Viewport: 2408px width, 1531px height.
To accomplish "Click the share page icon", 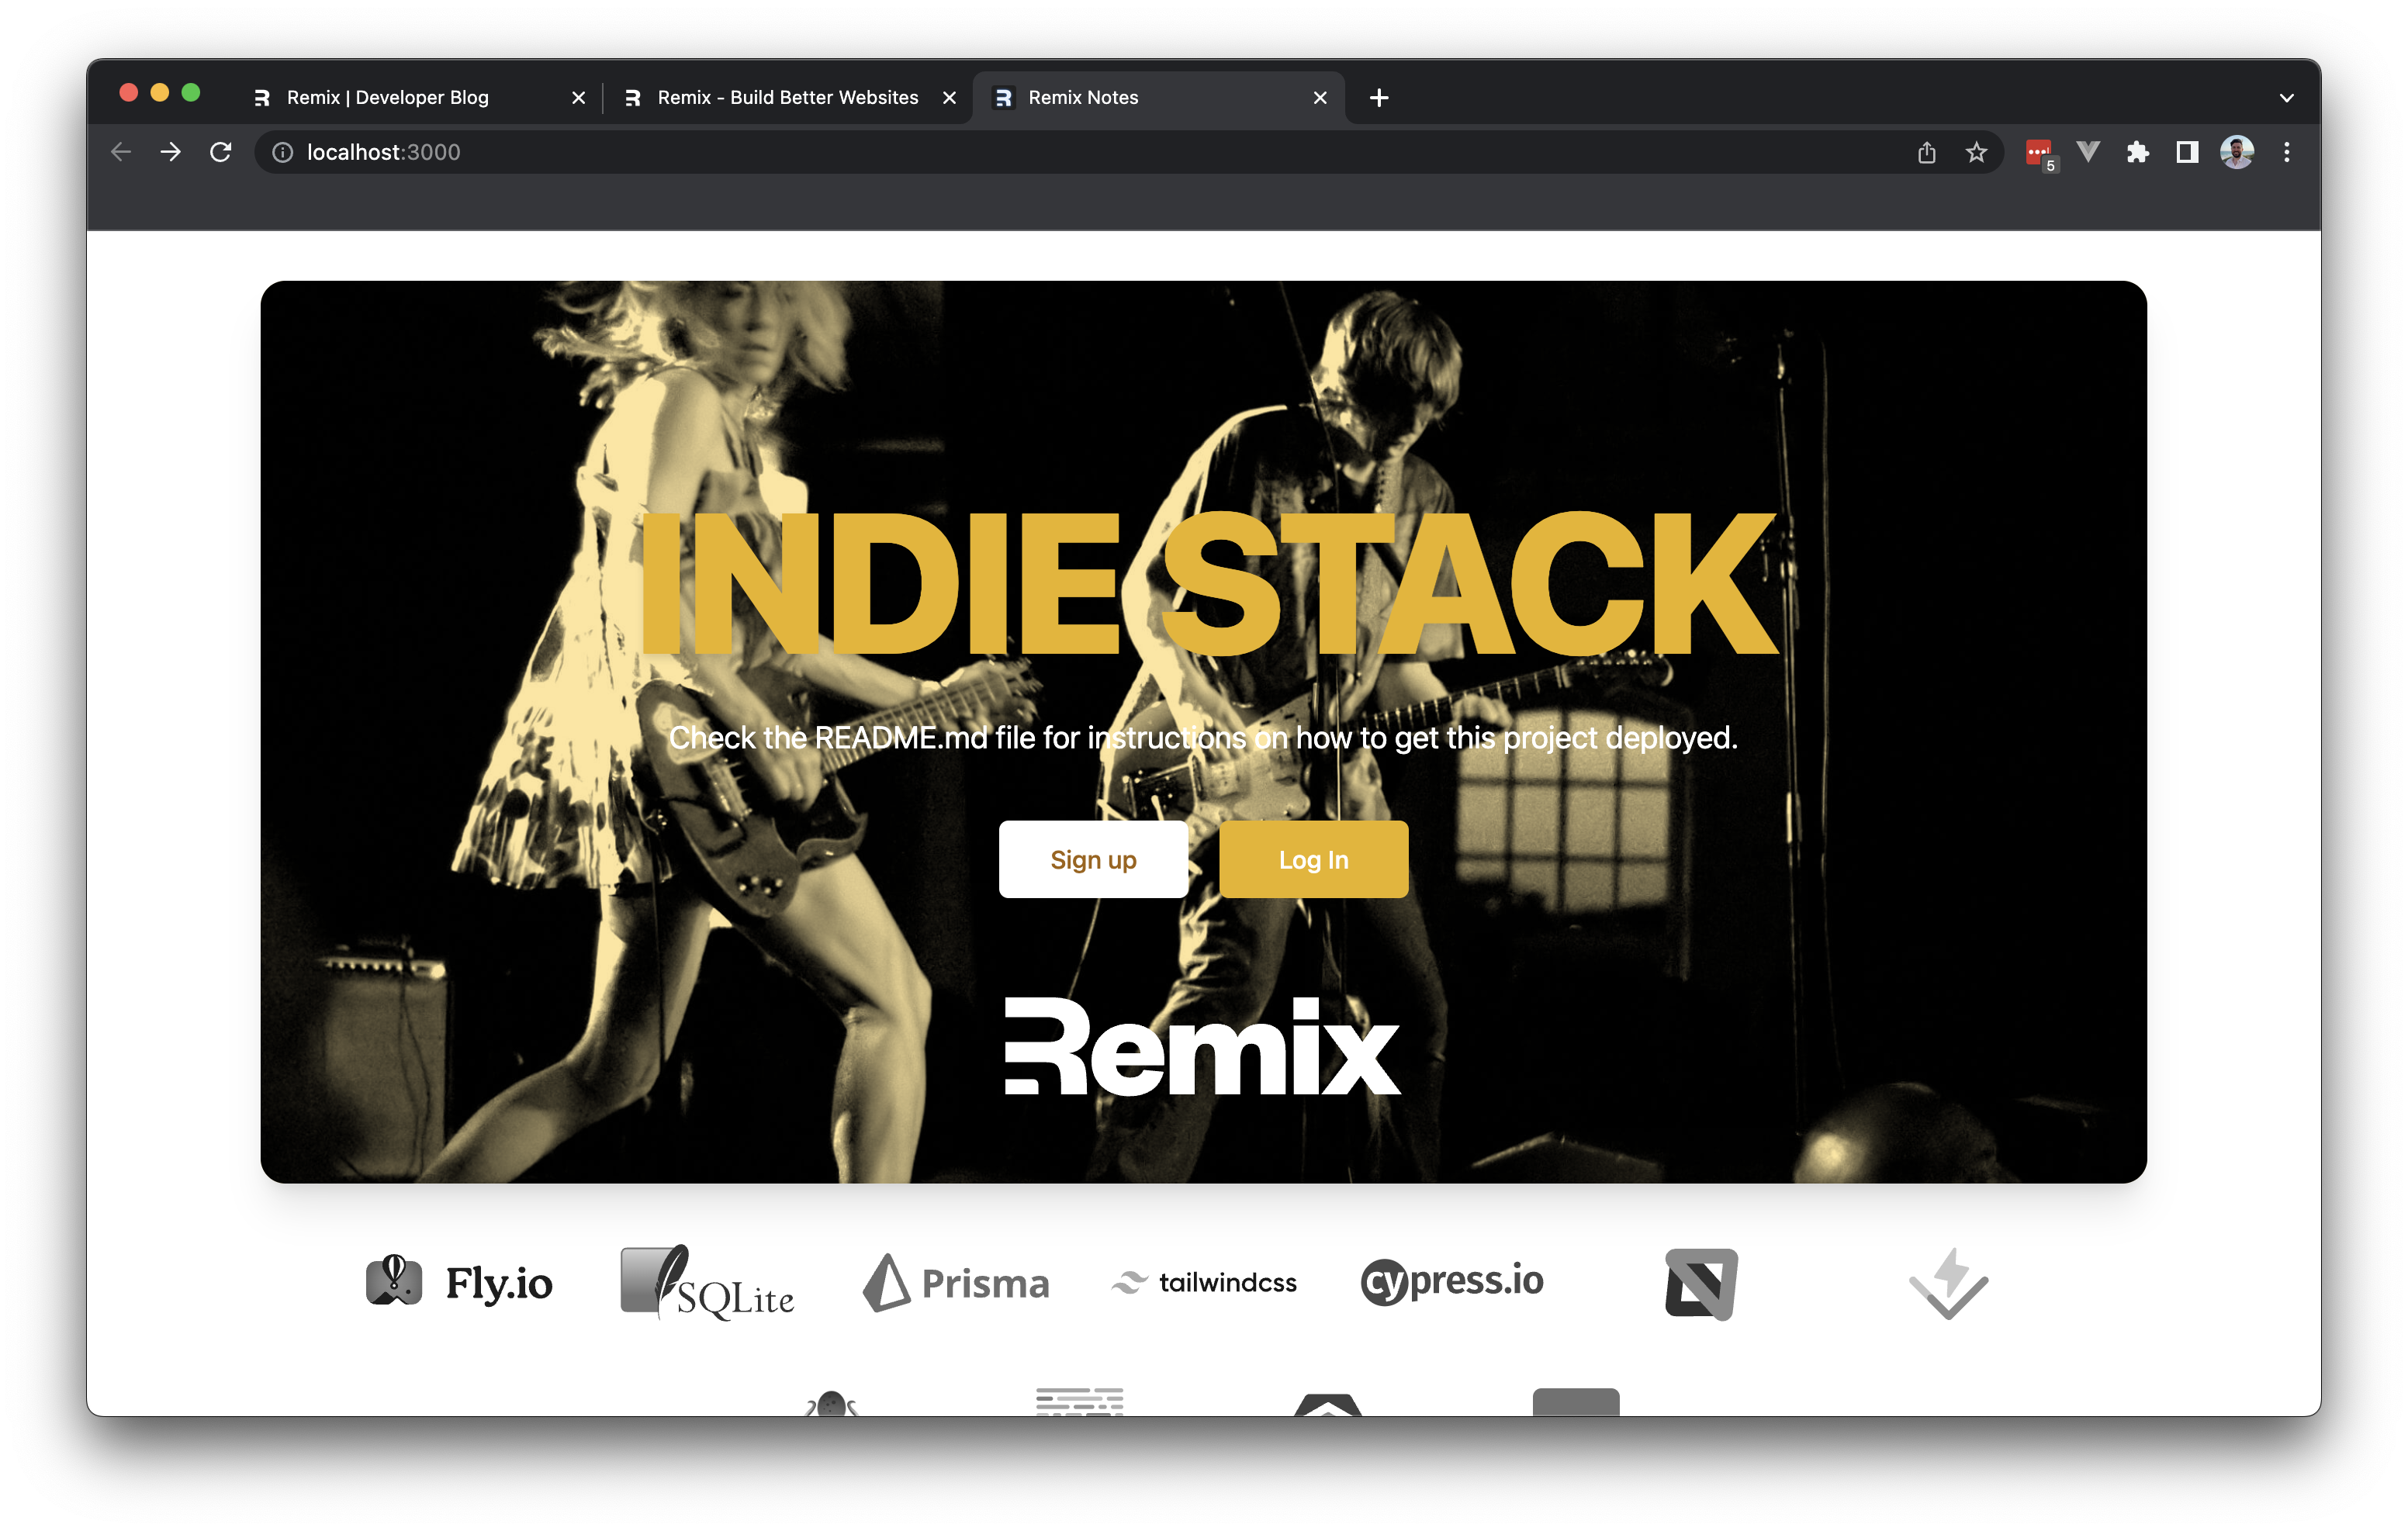I will pos(1926,152).
